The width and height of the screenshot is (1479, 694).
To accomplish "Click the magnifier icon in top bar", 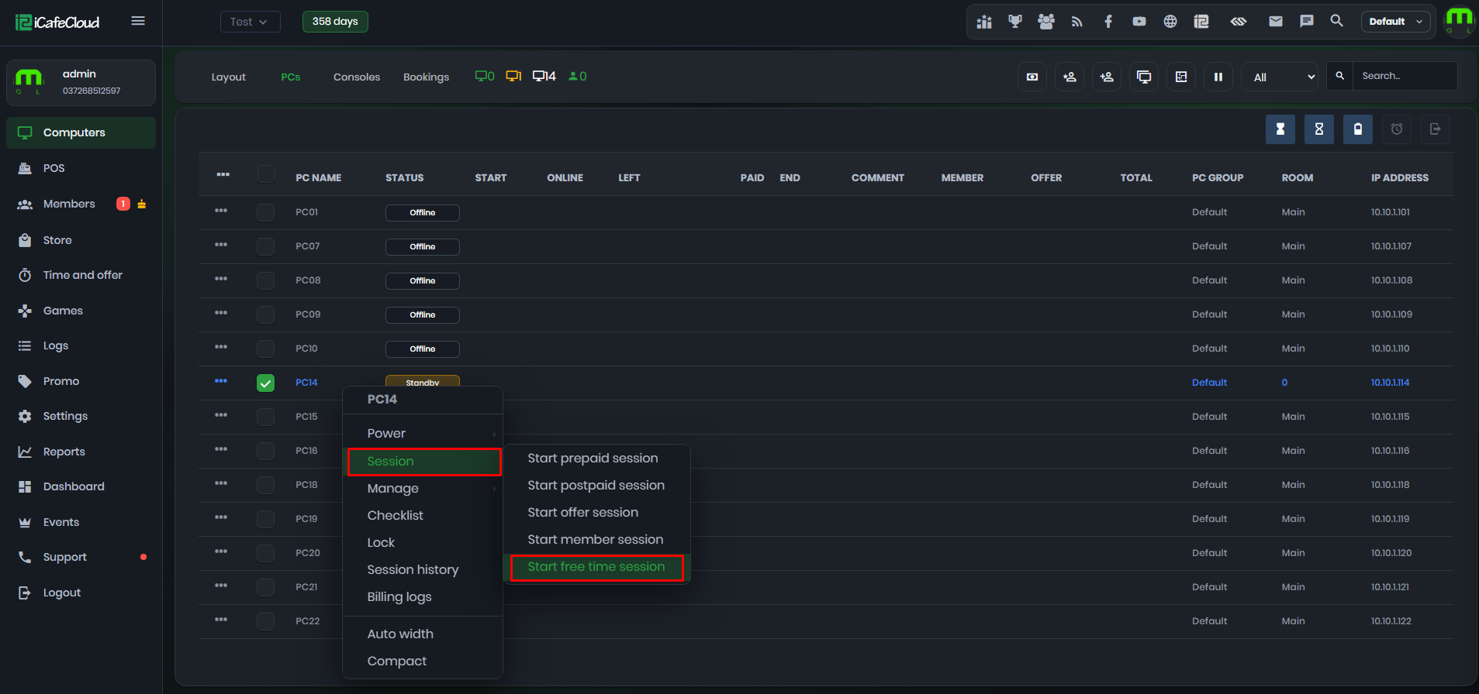I will [x=1337, y=21].
